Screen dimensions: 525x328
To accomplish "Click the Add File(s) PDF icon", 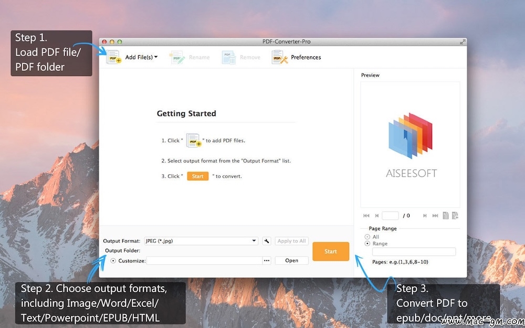I will click(x=113, y=57).
